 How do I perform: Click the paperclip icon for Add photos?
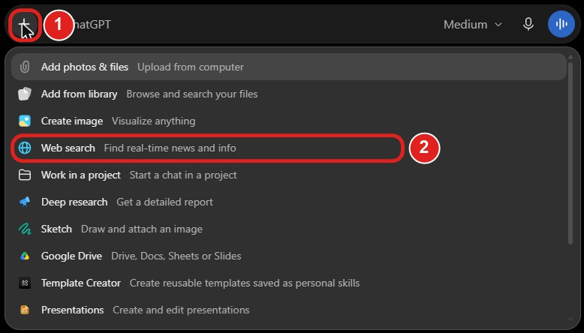pyautogui.click(x=25, y=67)
